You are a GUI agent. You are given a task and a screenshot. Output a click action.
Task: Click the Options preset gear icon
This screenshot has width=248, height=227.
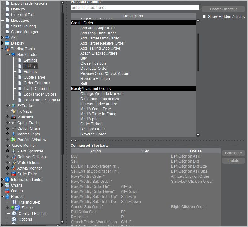coord(14,219)
